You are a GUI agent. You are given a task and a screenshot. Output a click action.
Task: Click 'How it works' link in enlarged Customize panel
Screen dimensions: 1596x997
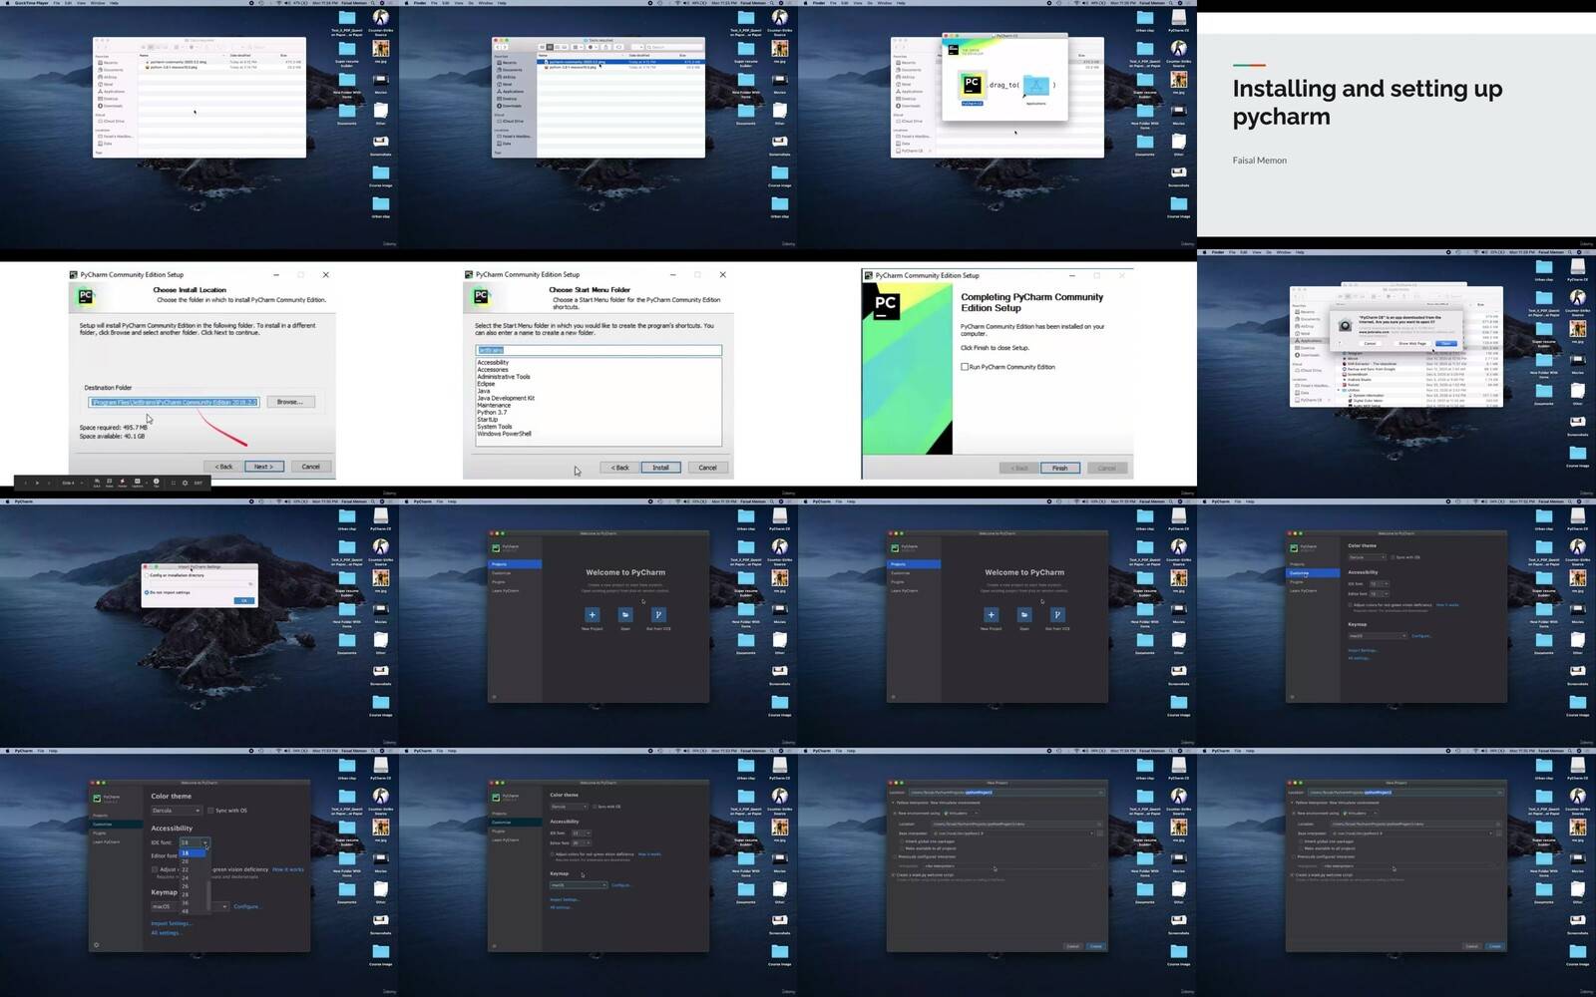click(x=288, y=869)
